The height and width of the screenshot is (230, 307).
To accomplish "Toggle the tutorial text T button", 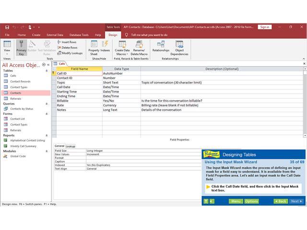I will tap(205, 201).
